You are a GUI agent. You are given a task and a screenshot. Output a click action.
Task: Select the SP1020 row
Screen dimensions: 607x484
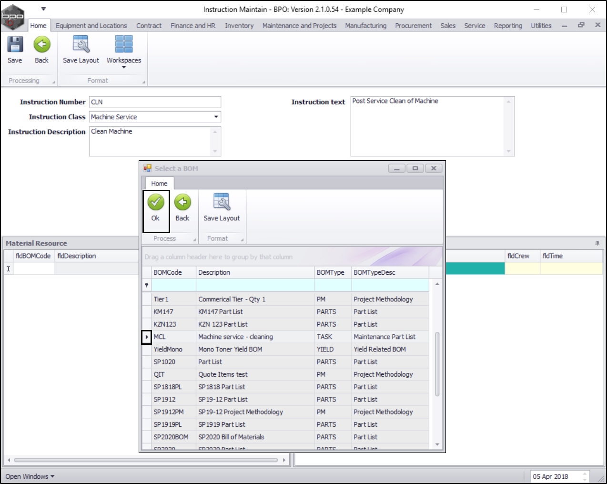[285, 362]
